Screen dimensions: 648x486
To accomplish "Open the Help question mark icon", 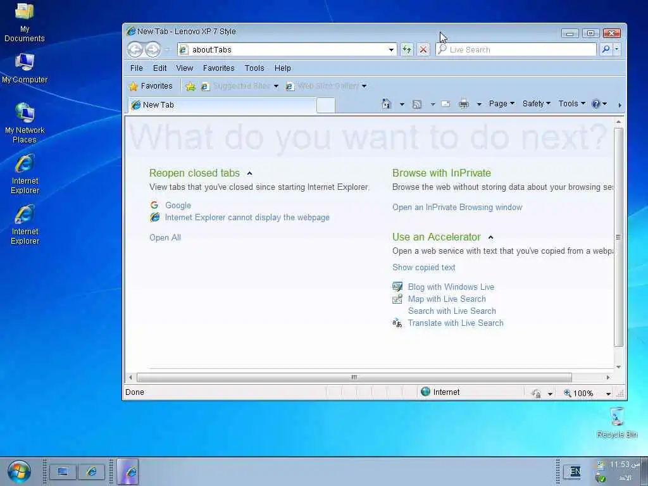I will tap(595, 104).
